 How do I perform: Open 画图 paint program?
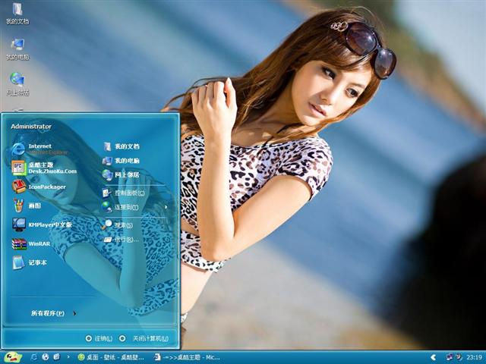click(x=27, y=206)
